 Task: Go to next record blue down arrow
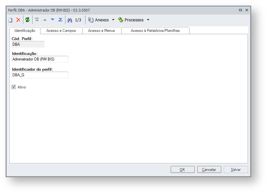(53, 20)
